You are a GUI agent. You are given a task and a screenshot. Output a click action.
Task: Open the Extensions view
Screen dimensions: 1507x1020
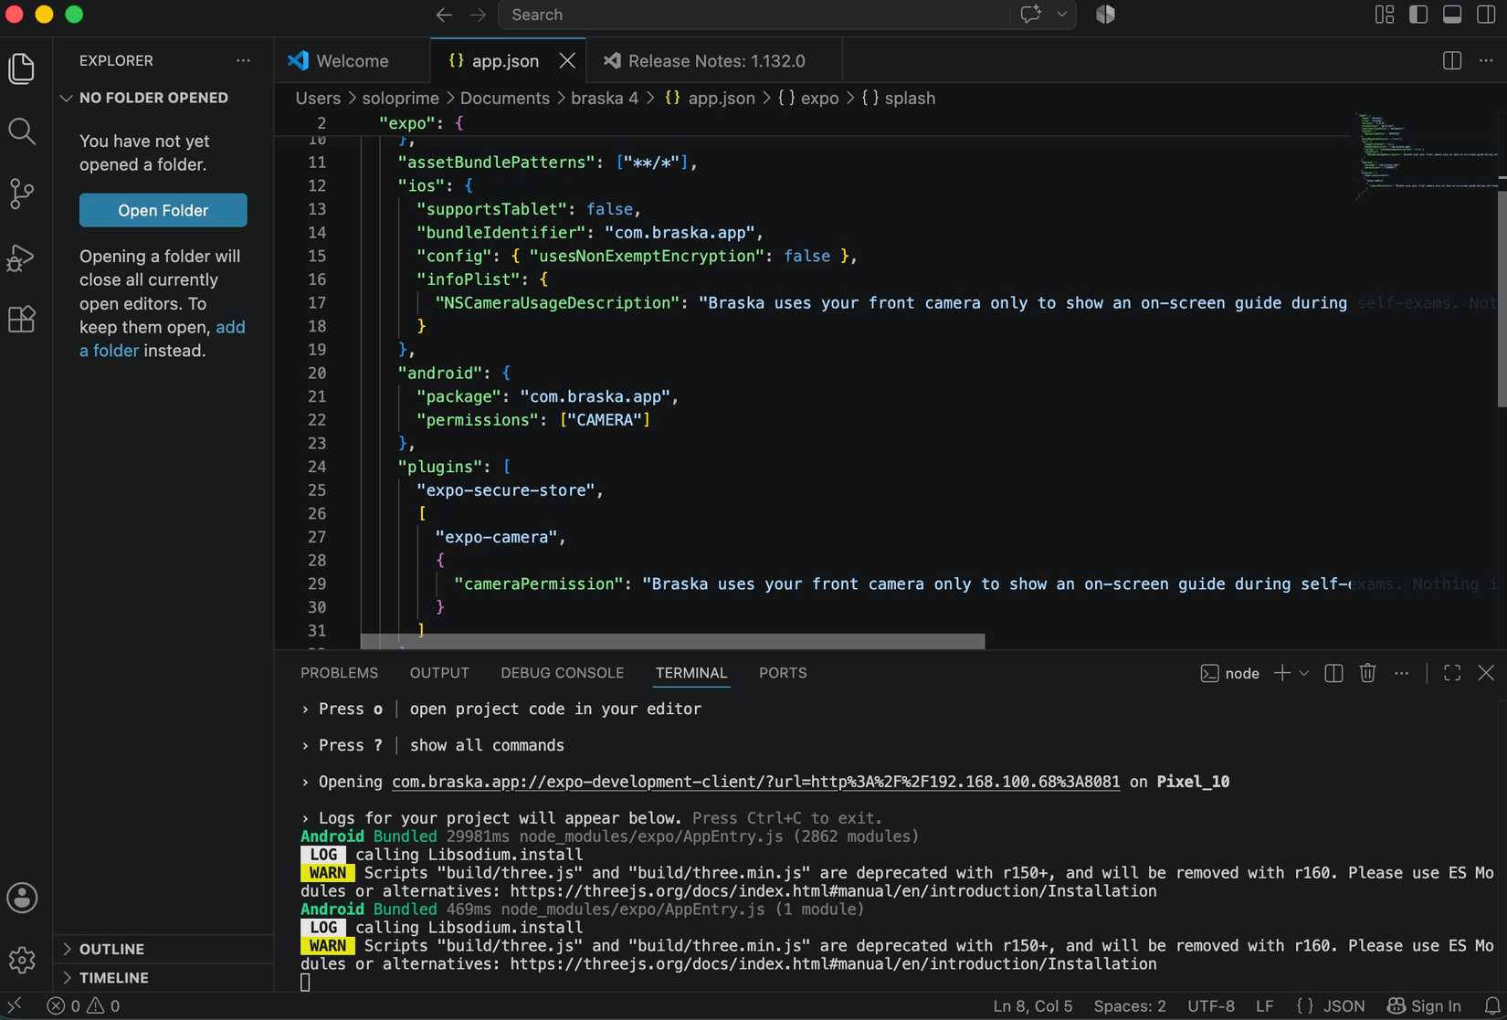(x=22, y=320)
